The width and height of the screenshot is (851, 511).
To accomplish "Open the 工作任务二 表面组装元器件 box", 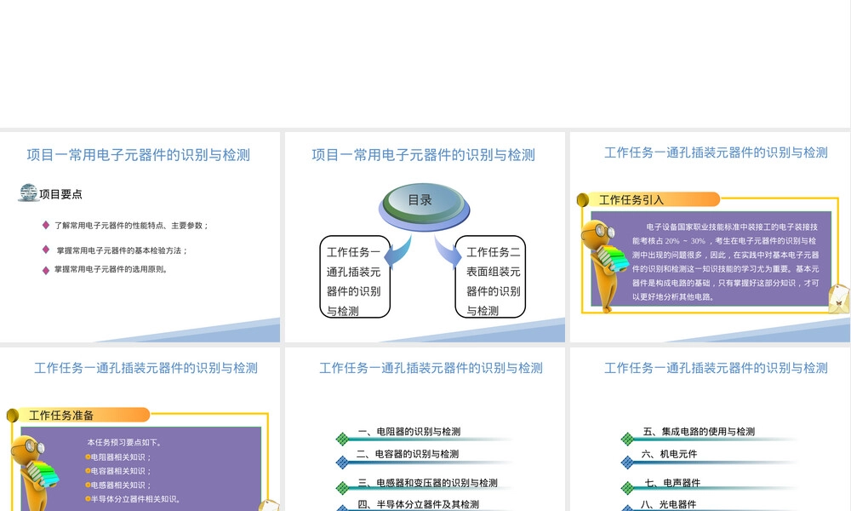I will [x=491, y=277].
